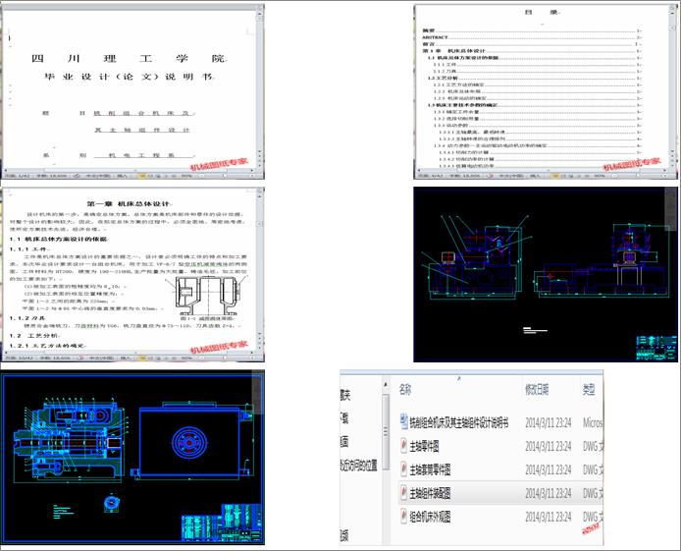
Task: Click the horizontal scrollbar in Chapter 1 Word window
Action: 131,353
